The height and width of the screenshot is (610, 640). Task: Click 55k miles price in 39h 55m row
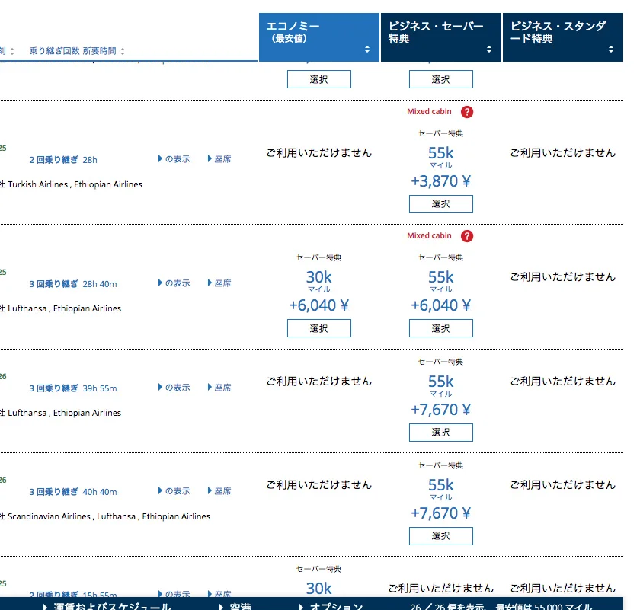[x=441, y=381]
